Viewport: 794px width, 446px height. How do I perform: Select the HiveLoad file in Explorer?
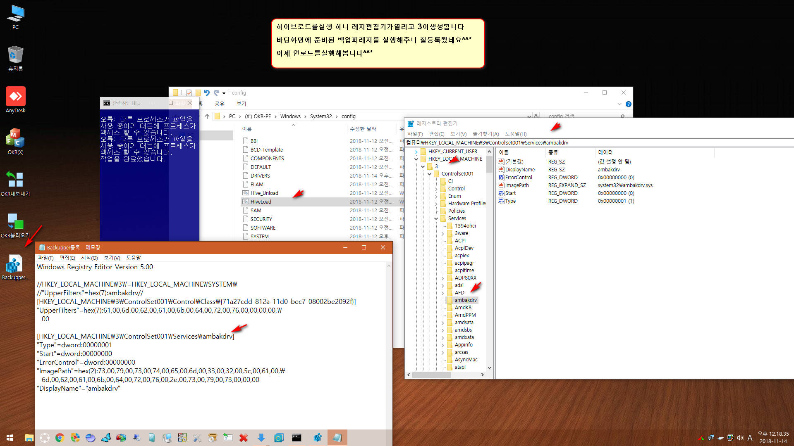(x=261, y=202)
